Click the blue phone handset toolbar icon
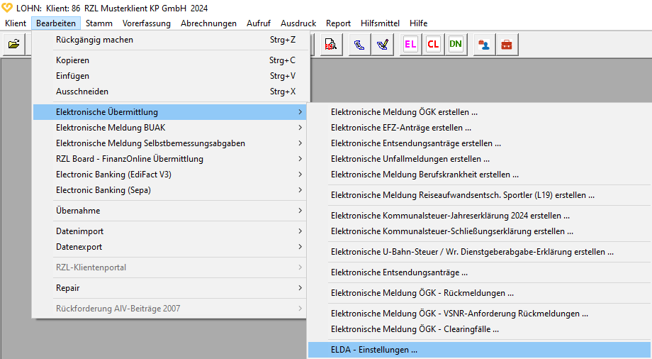The image size is (652, 359). click(359, 44)
